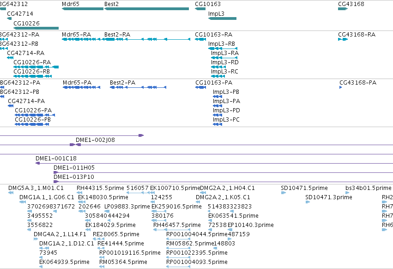
Task: Select the RE28065.5prime EST
Action: tap(98, 239)
